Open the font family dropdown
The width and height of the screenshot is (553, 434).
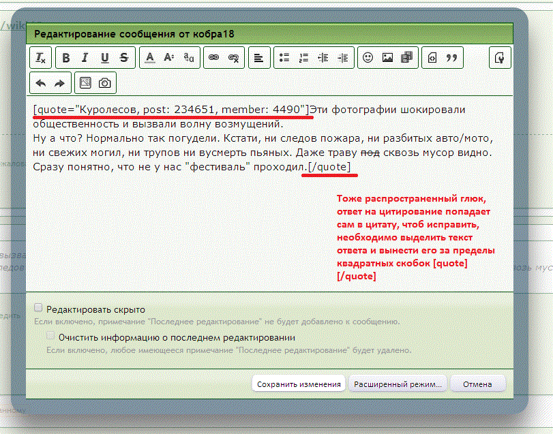tap(189, 59)
